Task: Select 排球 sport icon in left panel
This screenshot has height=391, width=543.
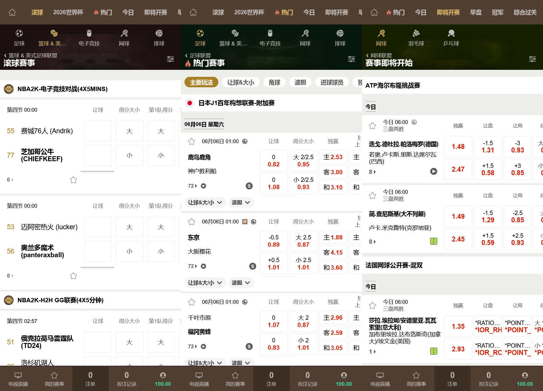Action: click(x=159, y=38)
